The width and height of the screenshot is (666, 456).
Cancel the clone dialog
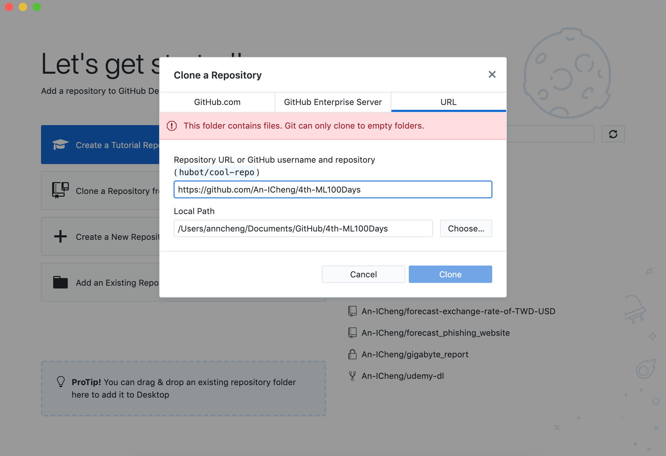tap(363, 274)
